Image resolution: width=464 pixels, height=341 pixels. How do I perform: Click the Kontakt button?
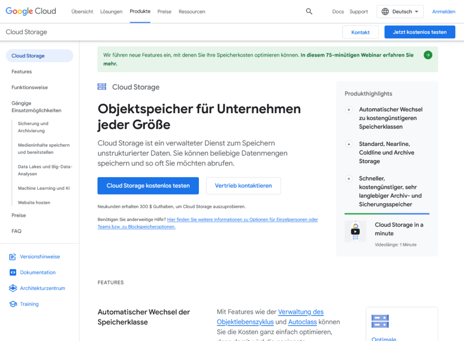click(360, 32)
